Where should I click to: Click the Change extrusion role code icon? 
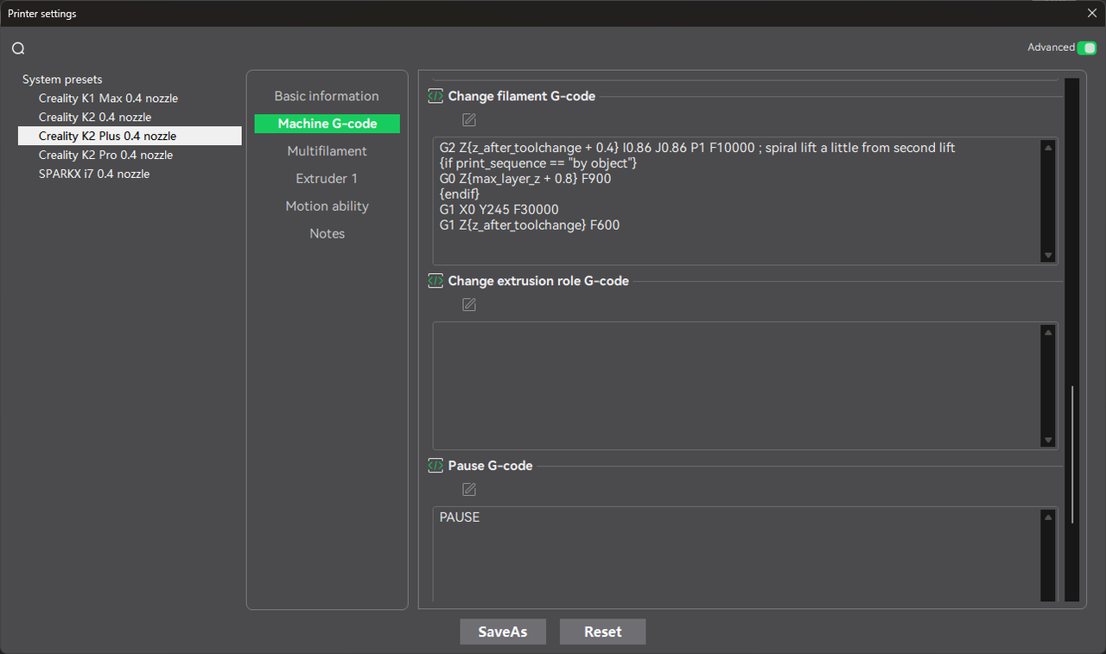436,281
